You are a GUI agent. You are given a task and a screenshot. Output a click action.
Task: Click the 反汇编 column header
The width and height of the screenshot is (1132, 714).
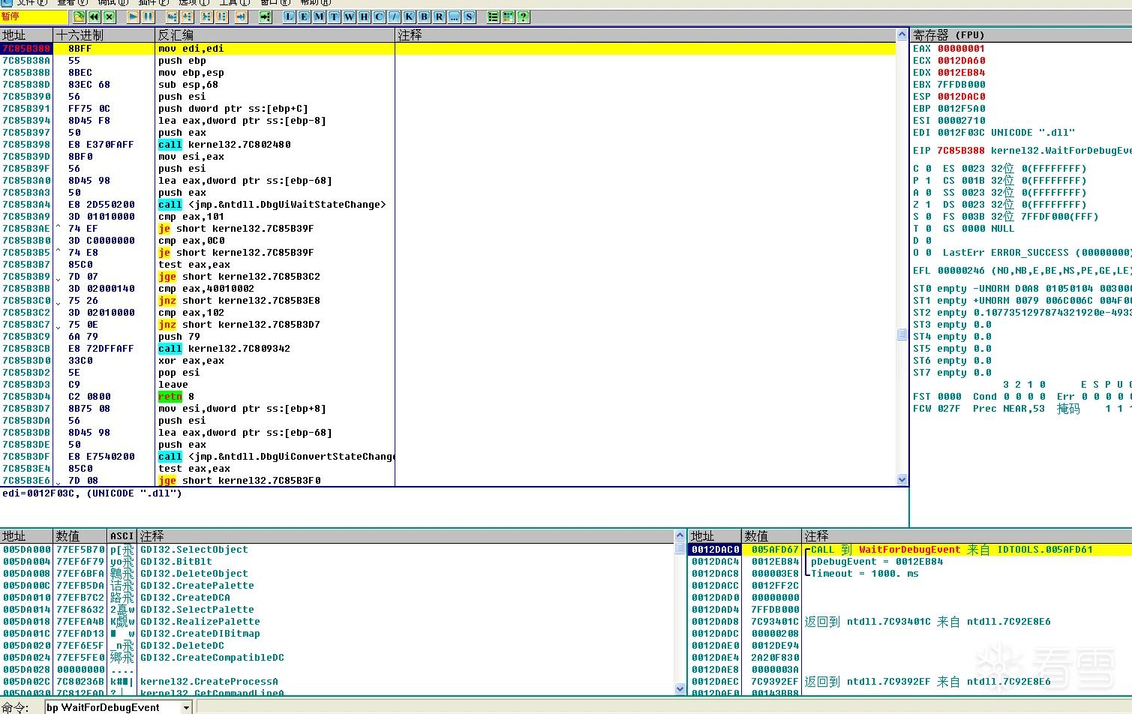[x=275, y=35]
